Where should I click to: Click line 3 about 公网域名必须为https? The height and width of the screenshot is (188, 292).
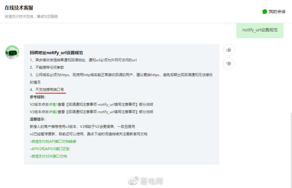(x=121, y=78)
